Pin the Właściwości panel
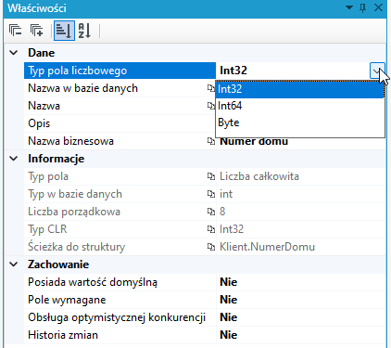The height and width of the screenshot is (348, 391). point(363,7)
